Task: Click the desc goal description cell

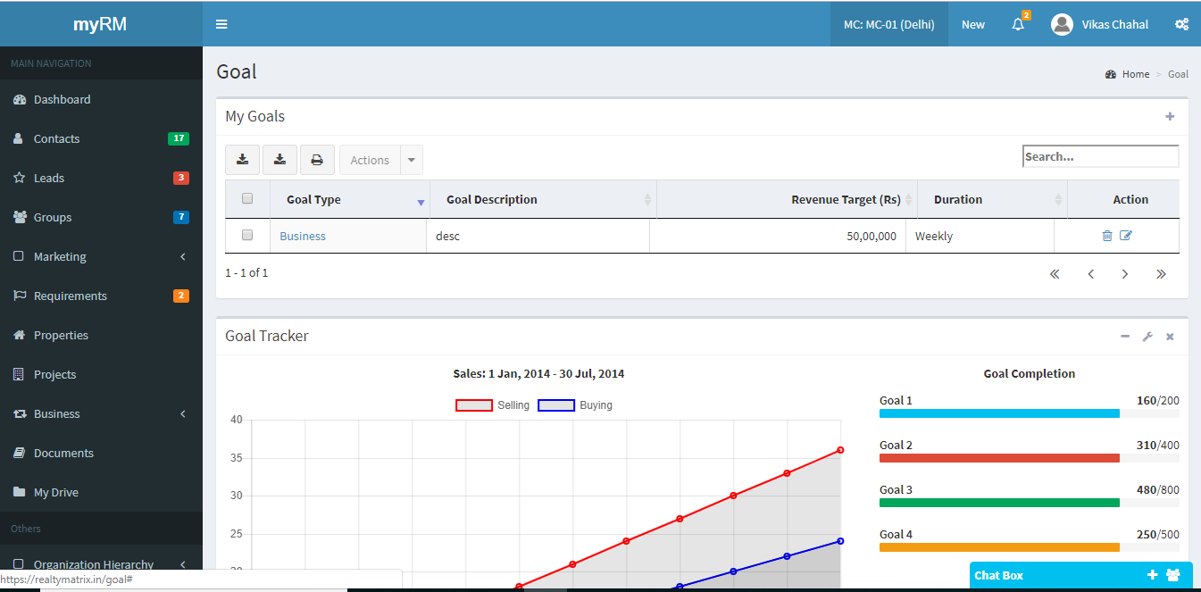Action: coord(538,236)
